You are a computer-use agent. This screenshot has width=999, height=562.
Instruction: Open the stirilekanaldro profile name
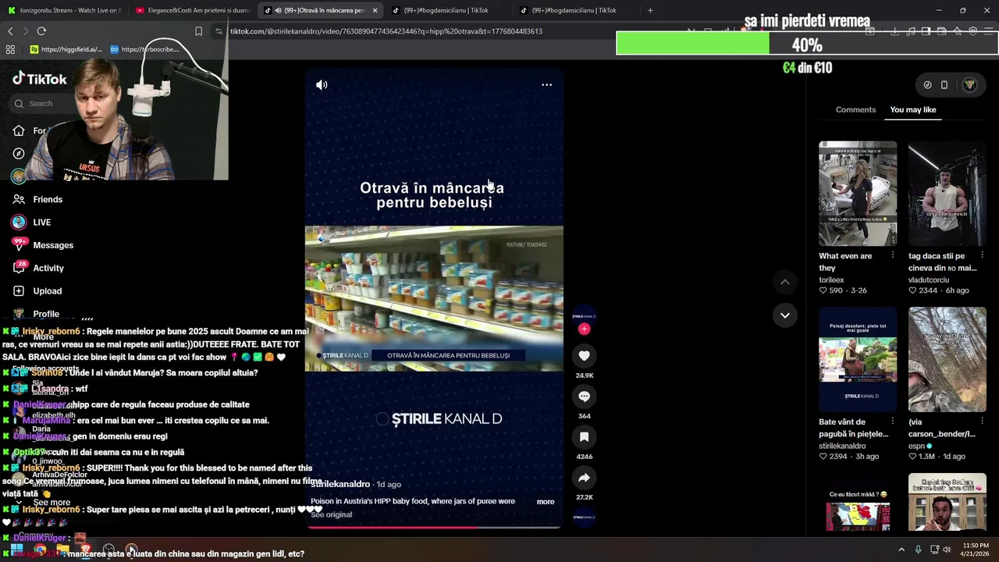340,484
